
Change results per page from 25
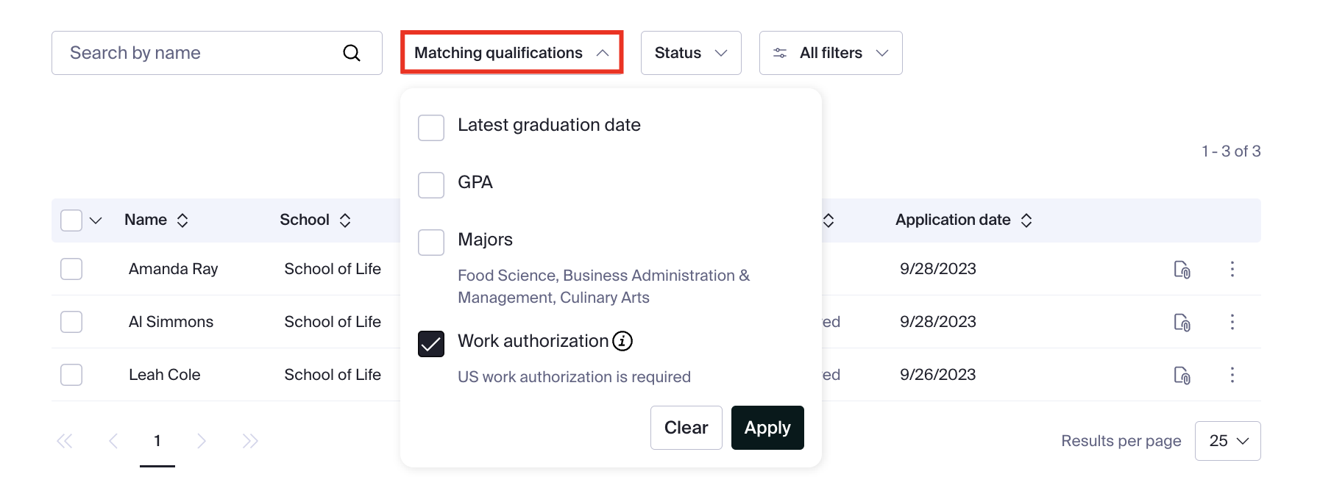click(1227, 441)
